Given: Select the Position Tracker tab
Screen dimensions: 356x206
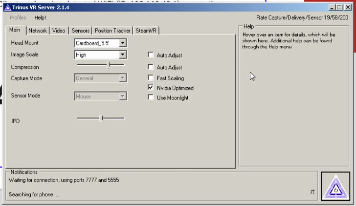Looking at the screenshot, I should (x=112, y=31).
